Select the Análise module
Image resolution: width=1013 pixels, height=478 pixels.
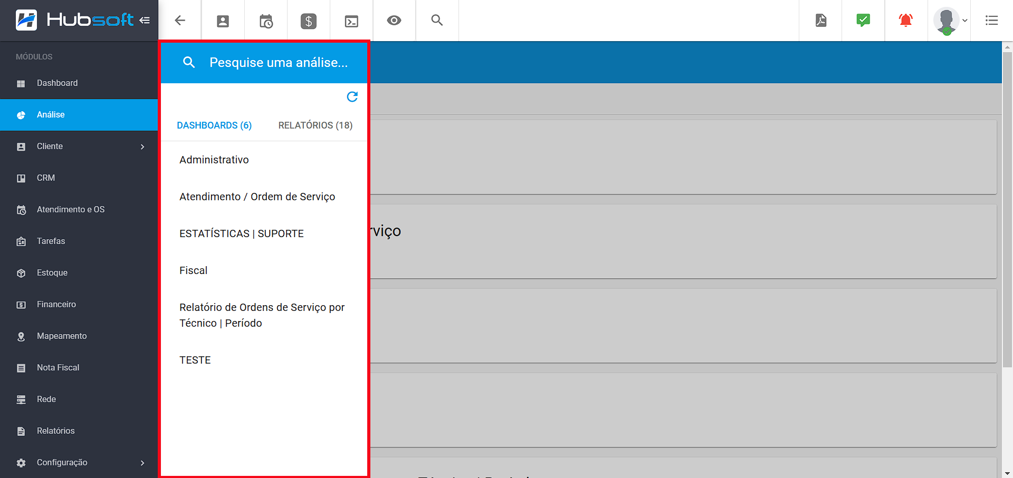click(x=79, y=115)
